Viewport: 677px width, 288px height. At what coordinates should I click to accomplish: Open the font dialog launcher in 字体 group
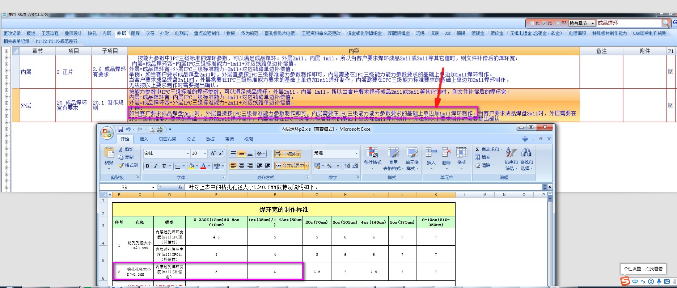[x=223, y=177]
